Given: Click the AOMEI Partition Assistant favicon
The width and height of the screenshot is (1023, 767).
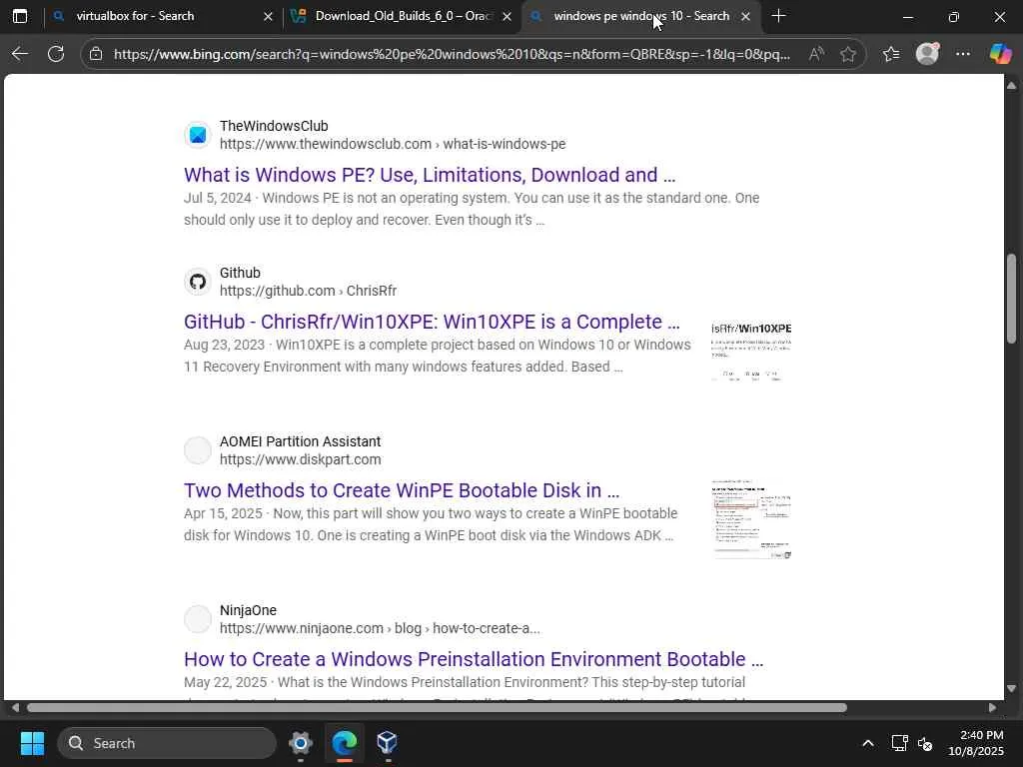Looking at the screenshot, I should pos(198,450).
